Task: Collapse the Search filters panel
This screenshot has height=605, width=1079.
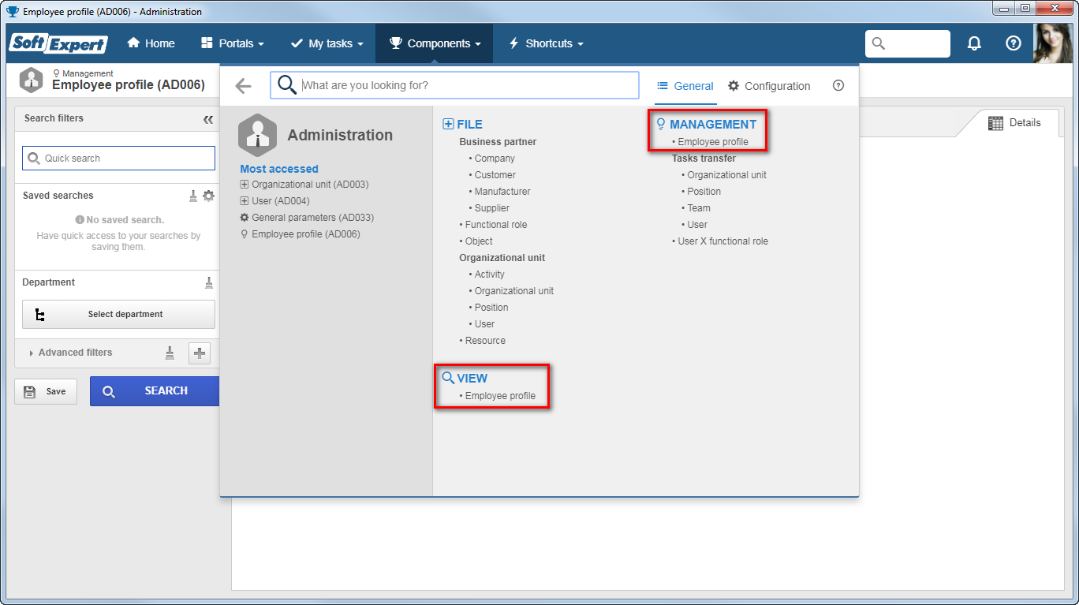Action: (208, 119)
